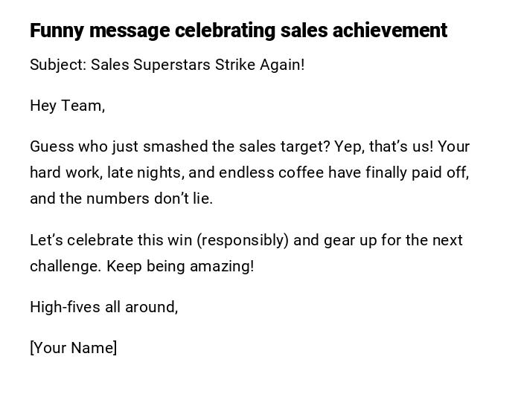Click the word "numbers"
The image size is (521, 394).
tap(115, 198)
